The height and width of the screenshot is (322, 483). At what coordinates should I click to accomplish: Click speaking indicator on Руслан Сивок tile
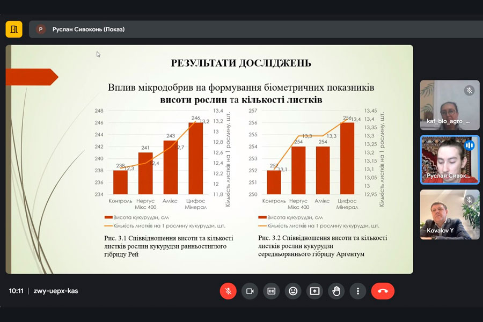point(469,145)
